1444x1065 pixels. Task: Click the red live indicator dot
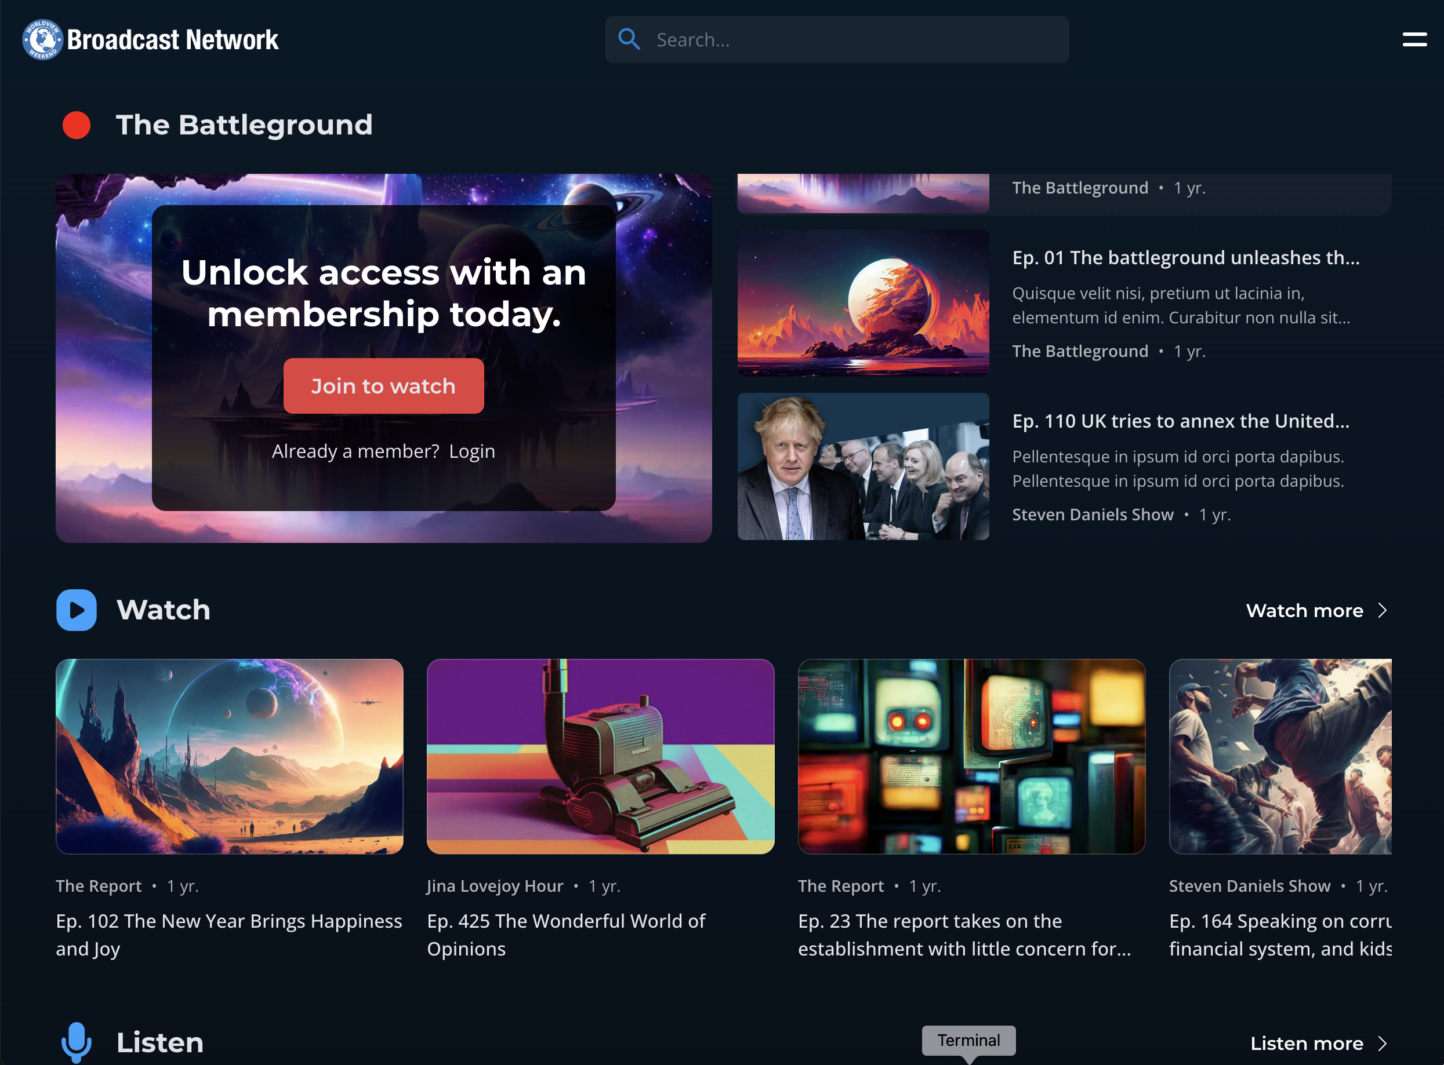76,125
